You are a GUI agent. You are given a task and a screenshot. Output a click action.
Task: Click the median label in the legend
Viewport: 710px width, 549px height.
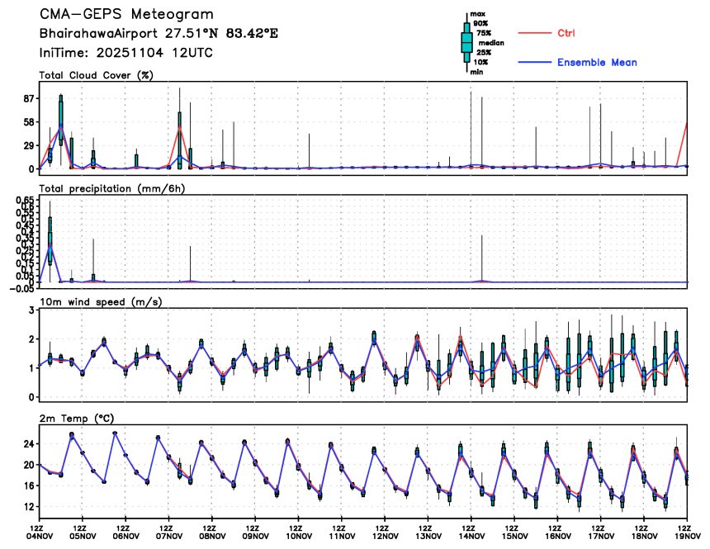click(491, 43)
